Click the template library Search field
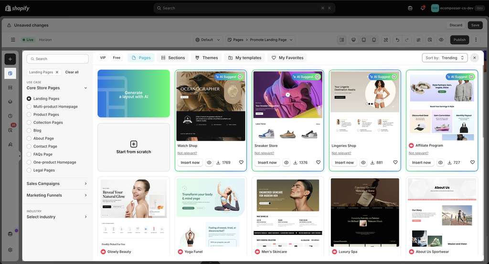The height and width of the screenshot is (264, 489). click(58, 59)
